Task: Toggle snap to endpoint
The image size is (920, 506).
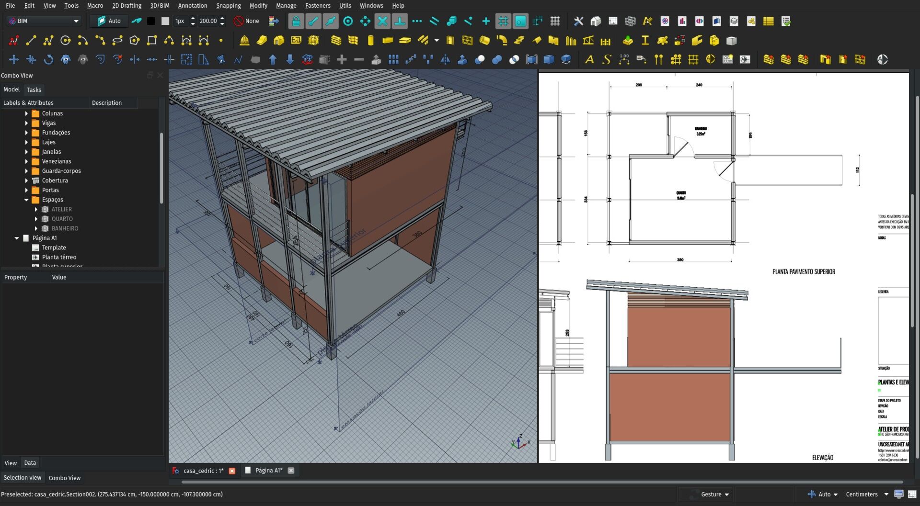Action: [x=313, y=21]
